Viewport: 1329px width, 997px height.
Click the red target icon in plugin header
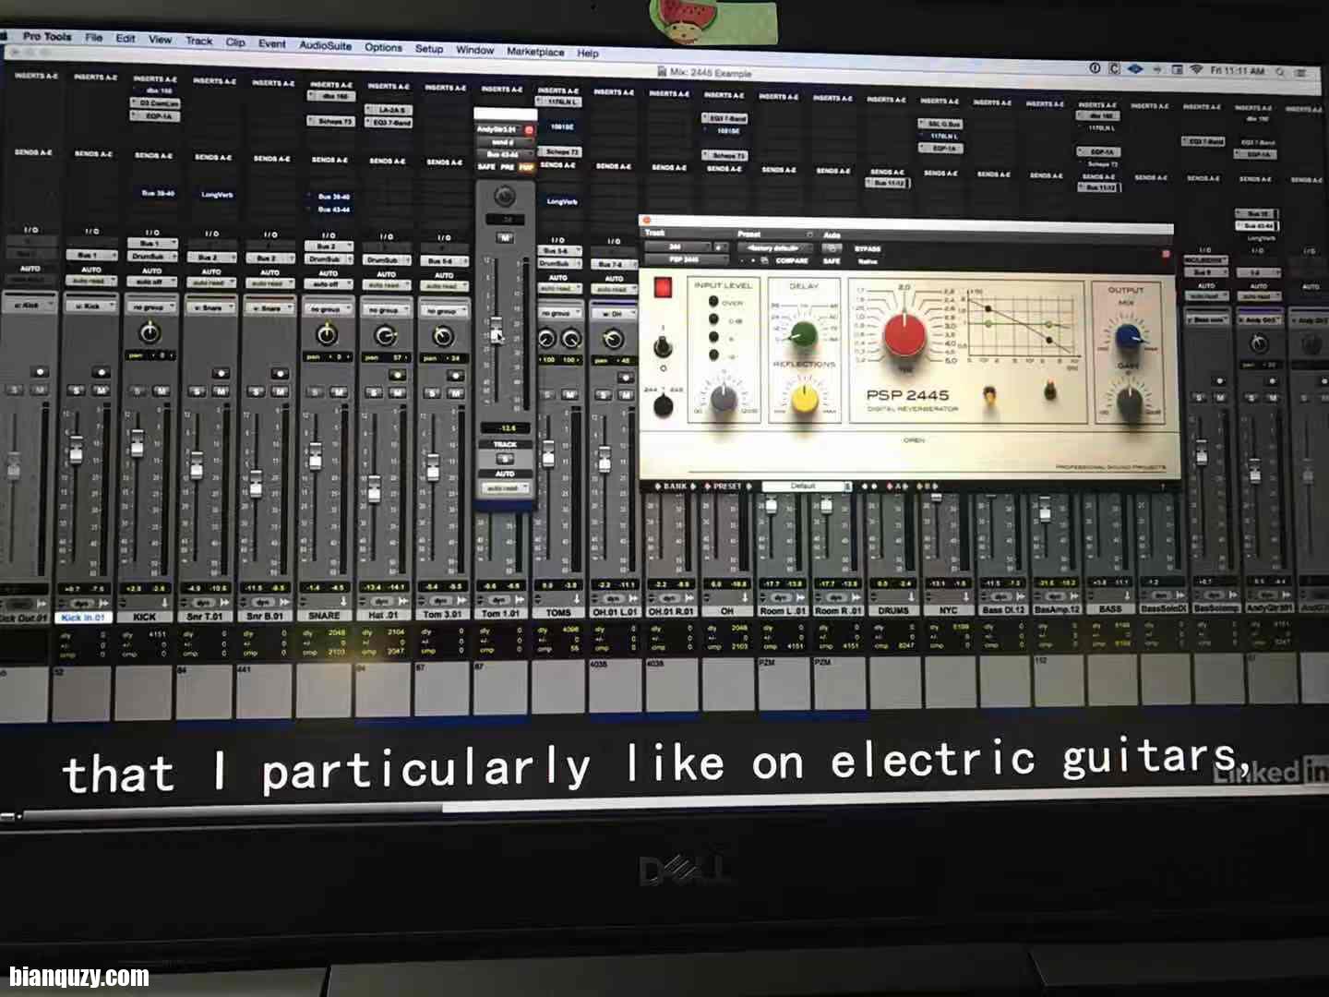point(1165,254)
